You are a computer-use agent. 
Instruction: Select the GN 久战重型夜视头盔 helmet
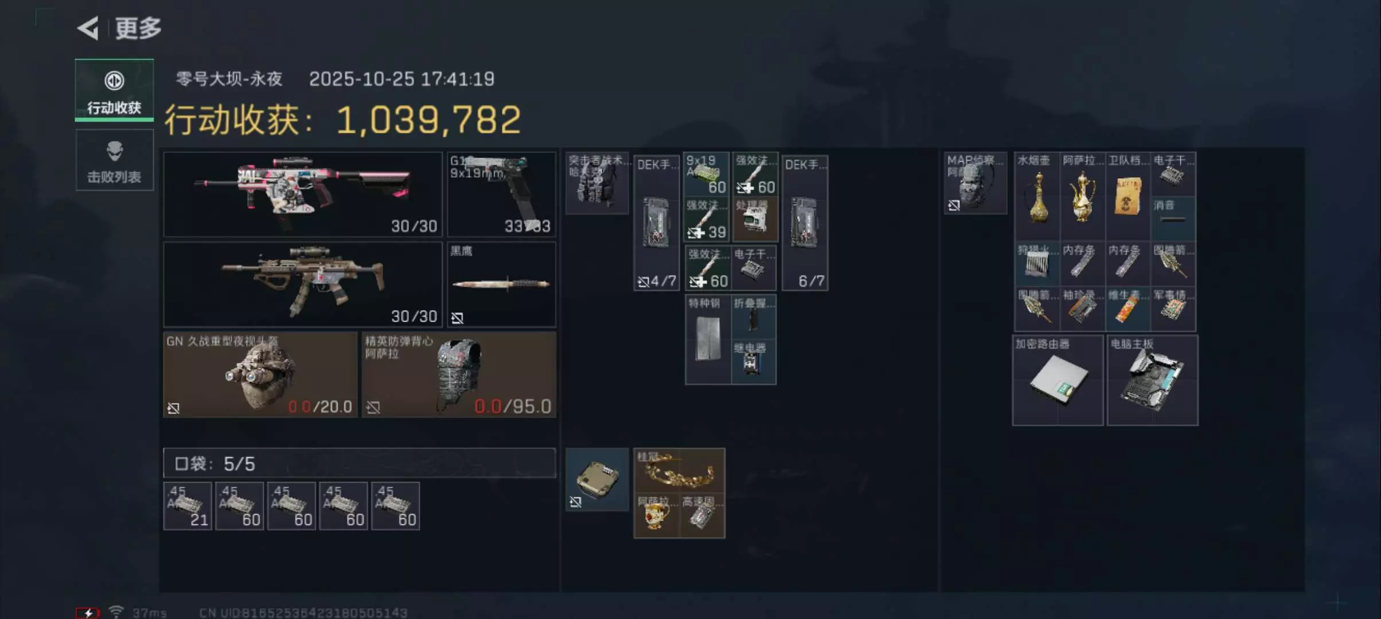click(x=260, y=374)
